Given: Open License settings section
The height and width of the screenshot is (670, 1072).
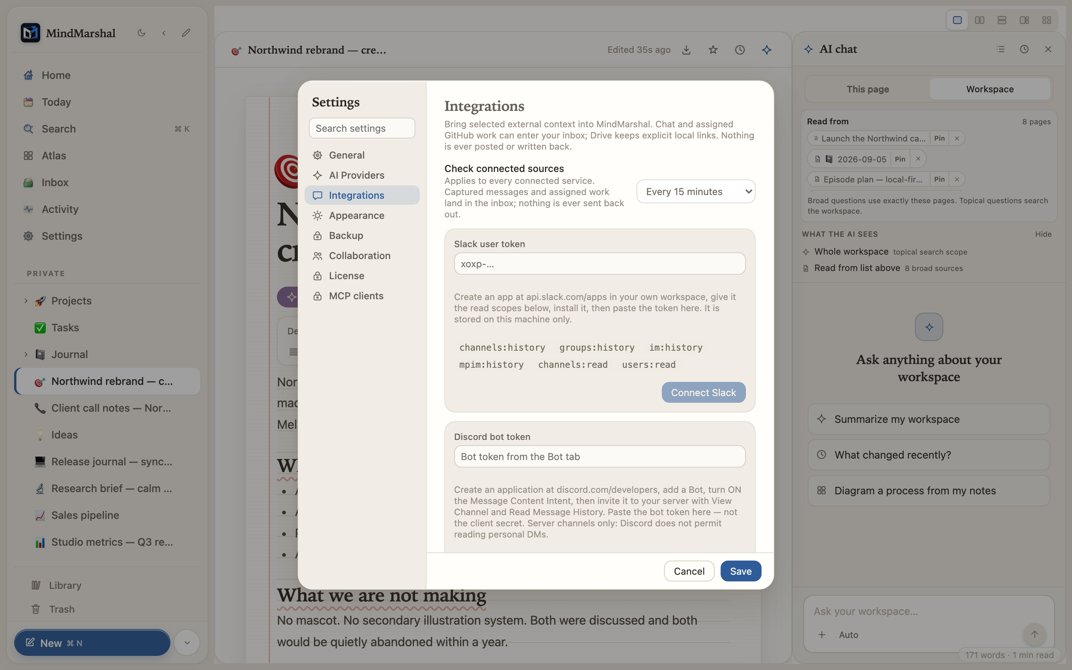Looking at the screenshot, I should [x=362, y=275].
